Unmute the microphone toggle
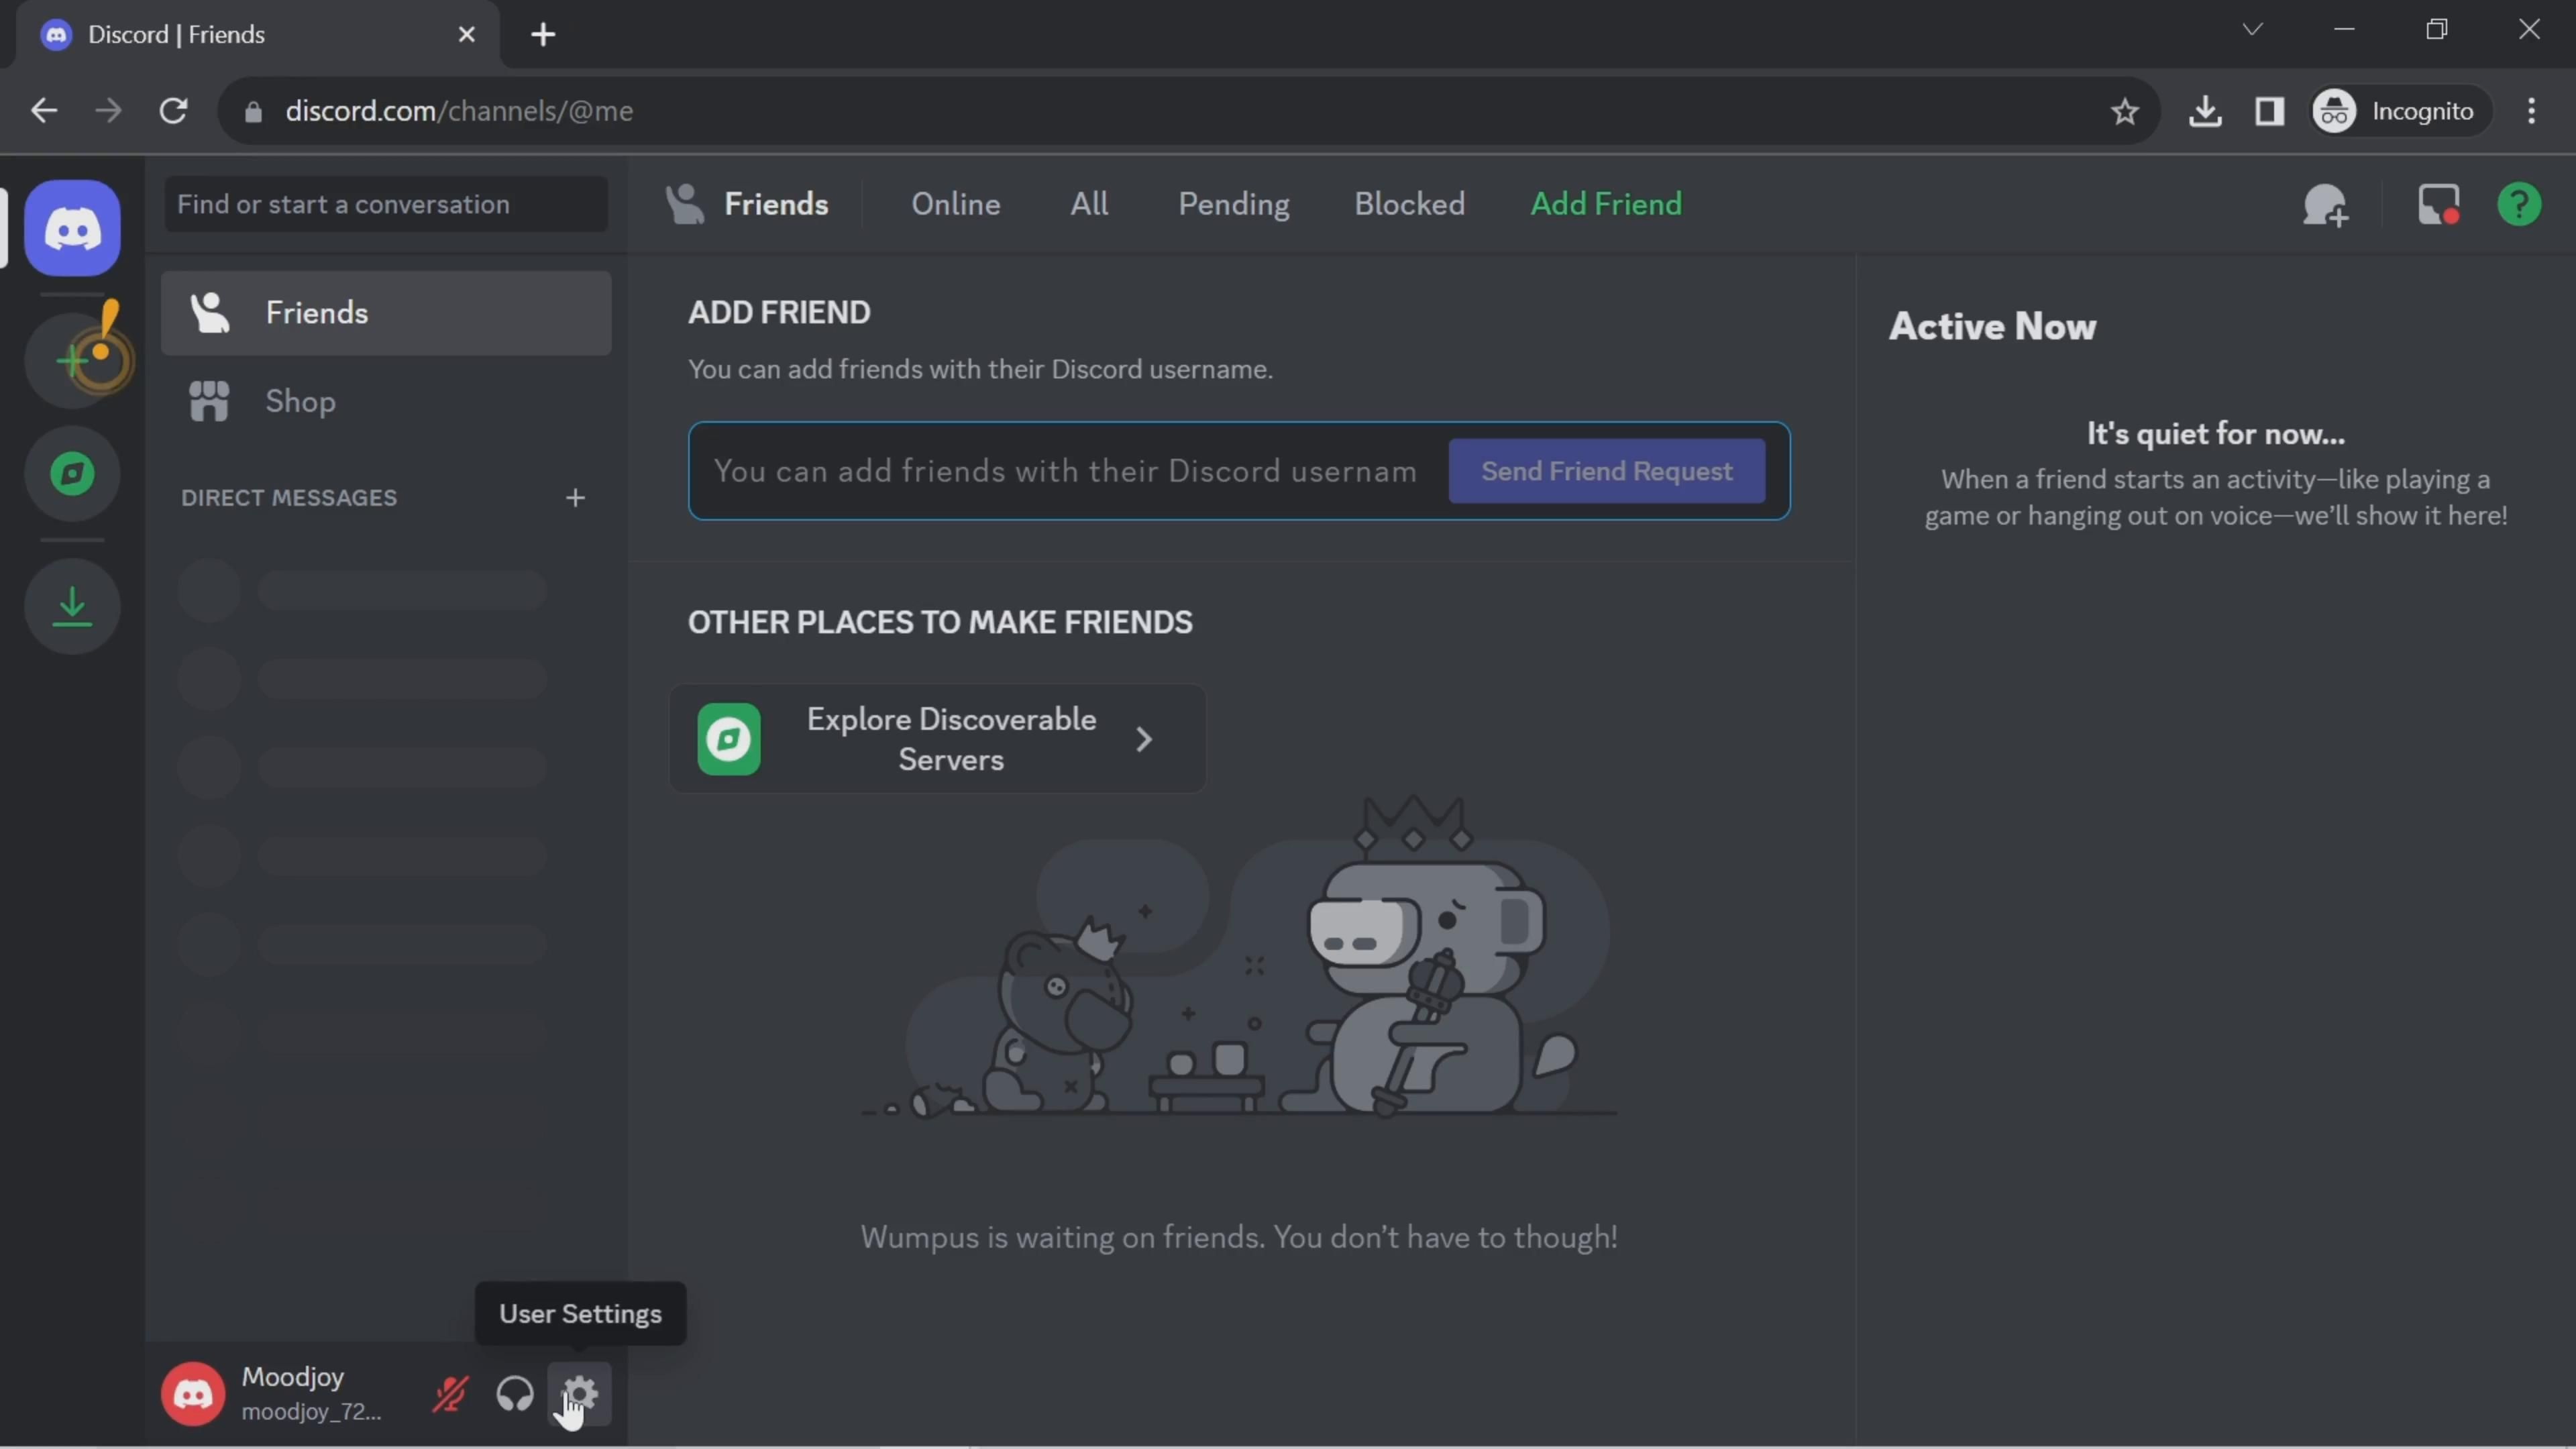Screen dimensions: 2576x1449 (x=450, y=1393)
